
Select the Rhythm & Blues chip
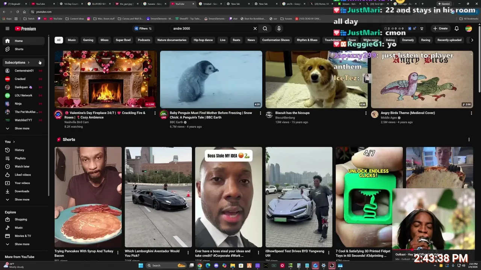[x=307, y=40]
